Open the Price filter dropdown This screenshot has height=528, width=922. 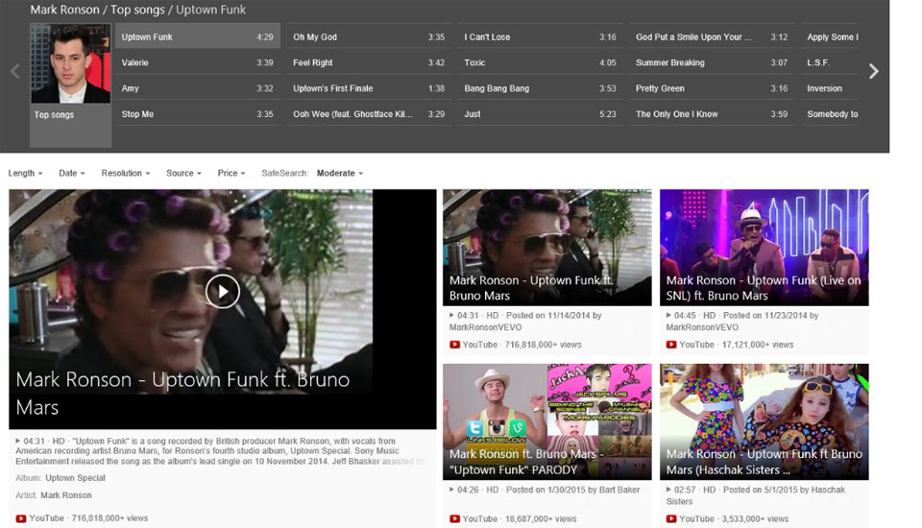tap(231, 174)
